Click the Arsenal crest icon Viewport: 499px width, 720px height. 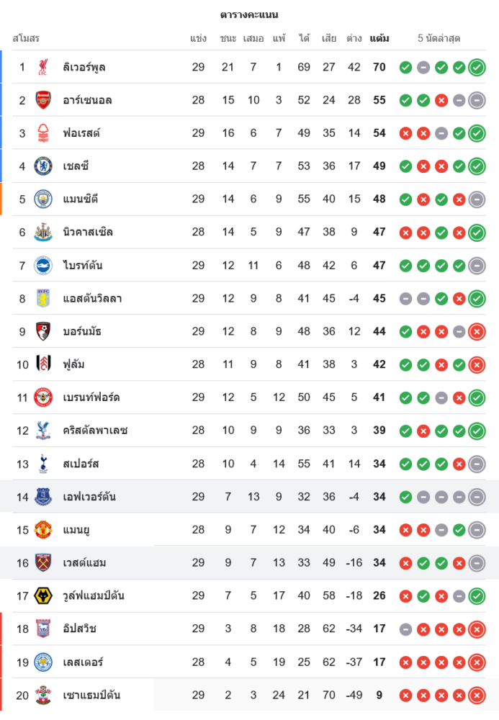(43, 100)
